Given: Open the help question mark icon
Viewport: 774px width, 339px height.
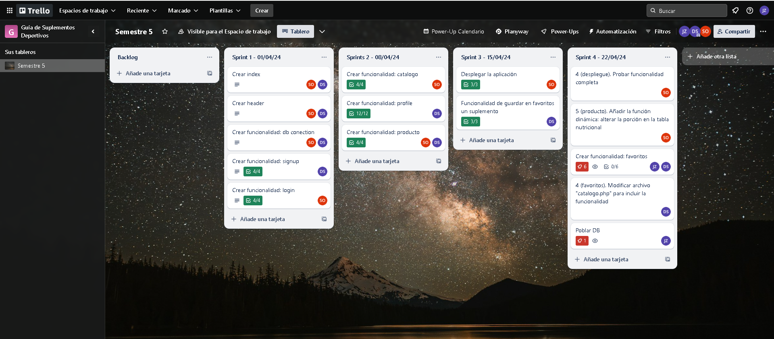Looking at the screenshot, I should pyautogui.click(x=750, y=10).
